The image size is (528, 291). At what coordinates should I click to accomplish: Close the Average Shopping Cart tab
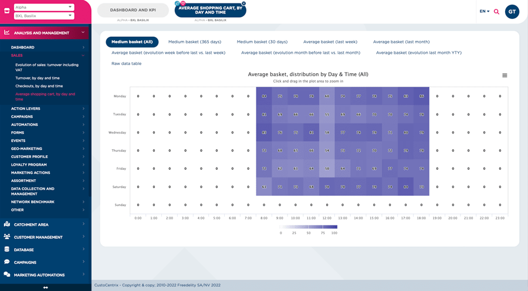[244, 4]
